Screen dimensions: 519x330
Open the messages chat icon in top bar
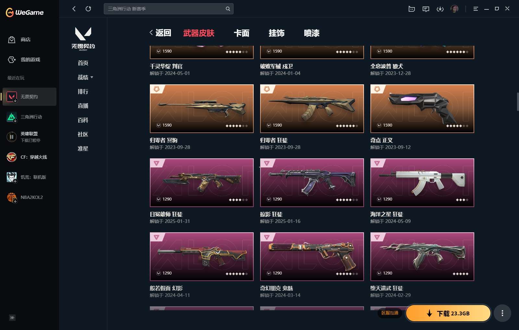[426, 9]
